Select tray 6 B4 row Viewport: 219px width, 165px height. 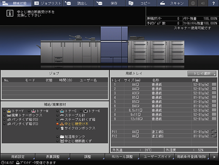click(x=164, y=106)
